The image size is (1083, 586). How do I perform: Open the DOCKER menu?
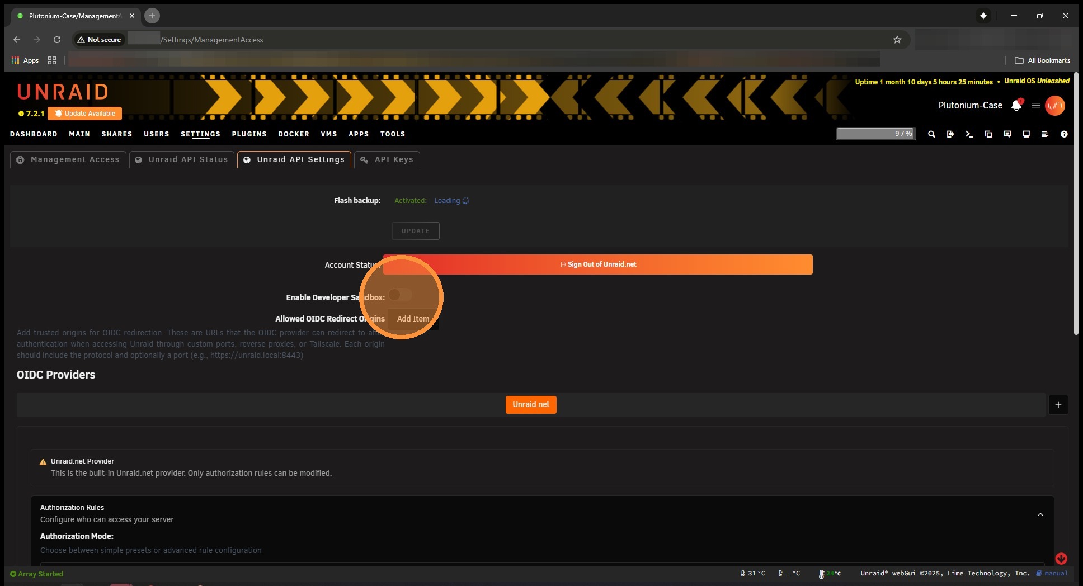pos(294,134)
